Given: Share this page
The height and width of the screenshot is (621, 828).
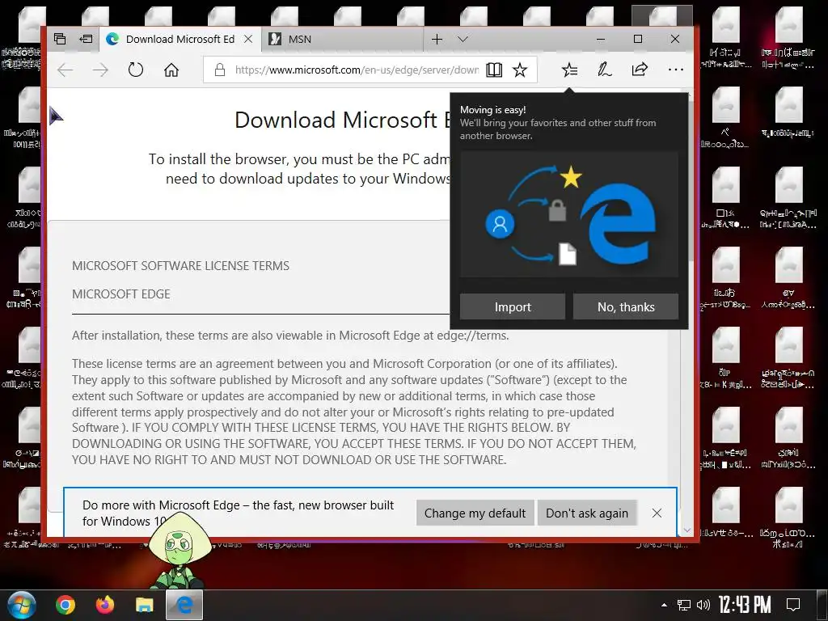Looking at the screenshot, I should [640, 70].
